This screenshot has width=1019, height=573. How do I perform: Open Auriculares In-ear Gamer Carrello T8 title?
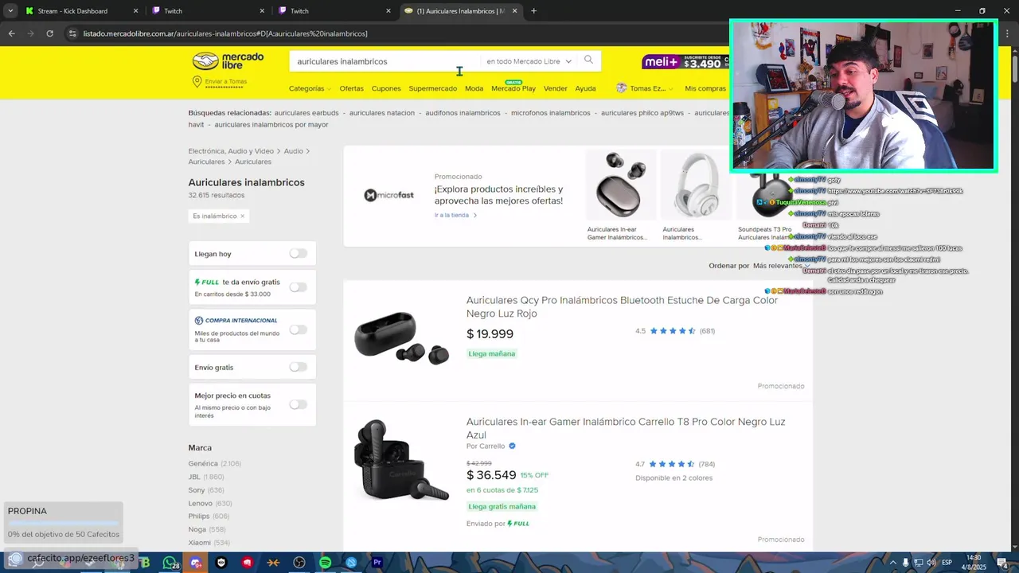tap(626, 428)
